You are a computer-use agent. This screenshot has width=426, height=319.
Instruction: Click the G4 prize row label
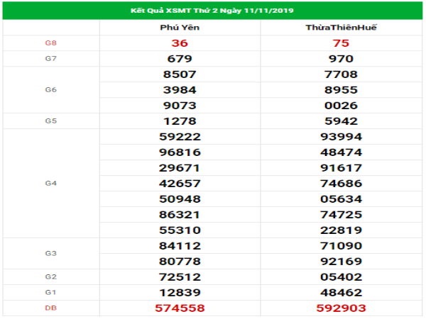pos(50,183)
